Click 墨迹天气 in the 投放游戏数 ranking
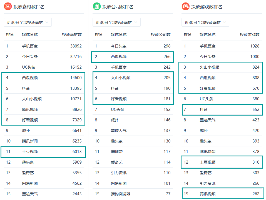Screen dimensions: 266x200 point(208,120)
